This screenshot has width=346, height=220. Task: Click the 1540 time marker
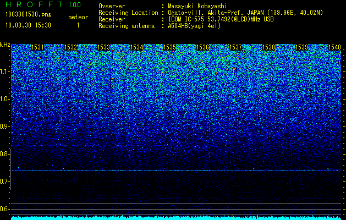pos(335,47)
